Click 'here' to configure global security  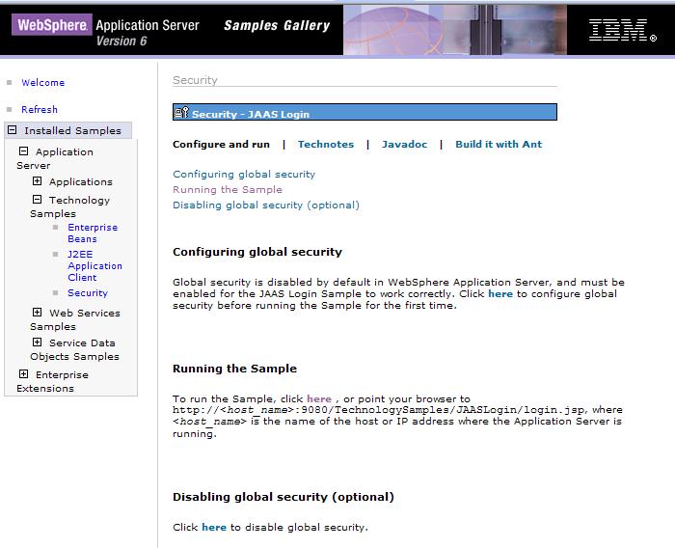click(500, 294)
